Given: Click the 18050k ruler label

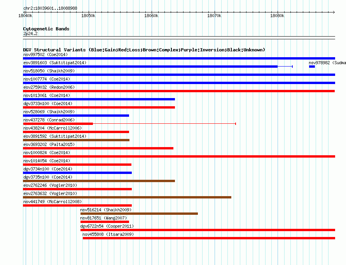Looking at the screenshot, I should point(88,16).
